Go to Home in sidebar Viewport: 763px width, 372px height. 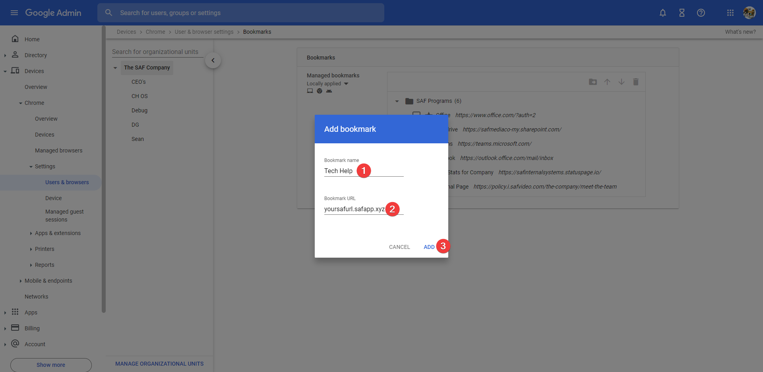(x=32, y=39)
